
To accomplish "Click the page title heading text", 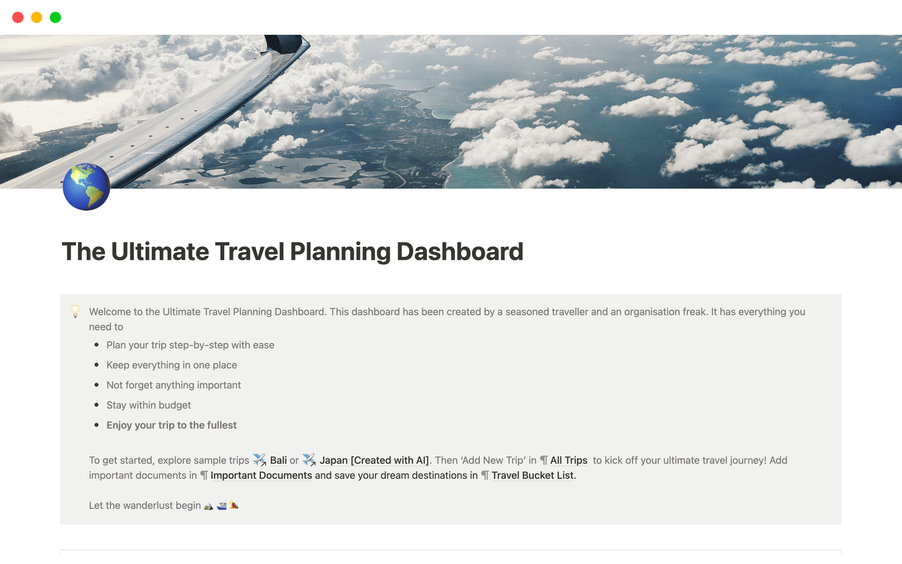I will (x=292, y=251).
